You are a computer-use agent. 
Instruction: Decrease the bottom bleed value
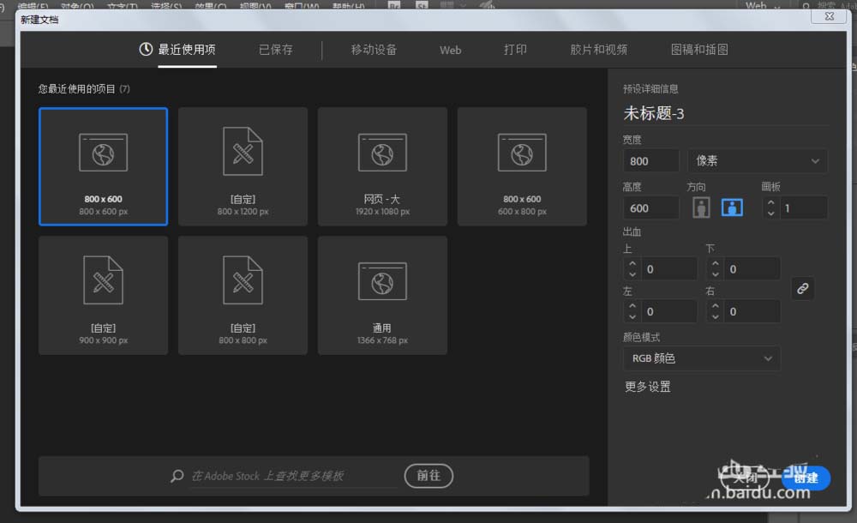tap(716, 274)
